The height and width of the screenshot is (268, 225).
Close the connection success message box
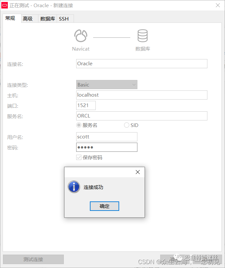pos(137,172)
